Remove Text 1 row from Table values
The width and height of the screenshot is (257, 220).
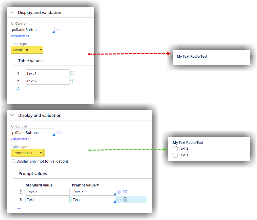(72, 73)
